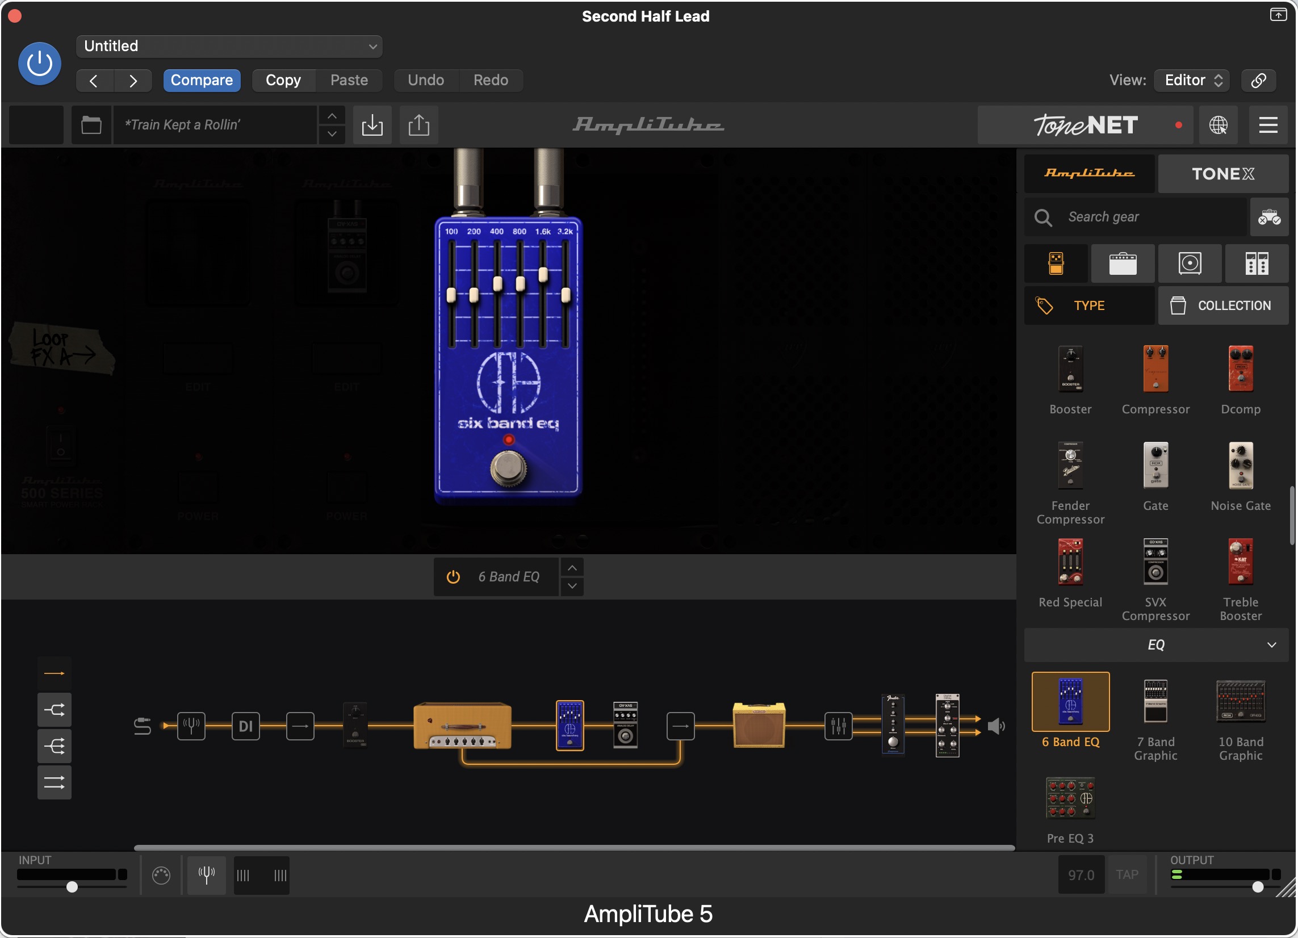Click the save preset download icon
Image resolution: width=1298 pixels, height=938 pixels.
pos(372,125)
